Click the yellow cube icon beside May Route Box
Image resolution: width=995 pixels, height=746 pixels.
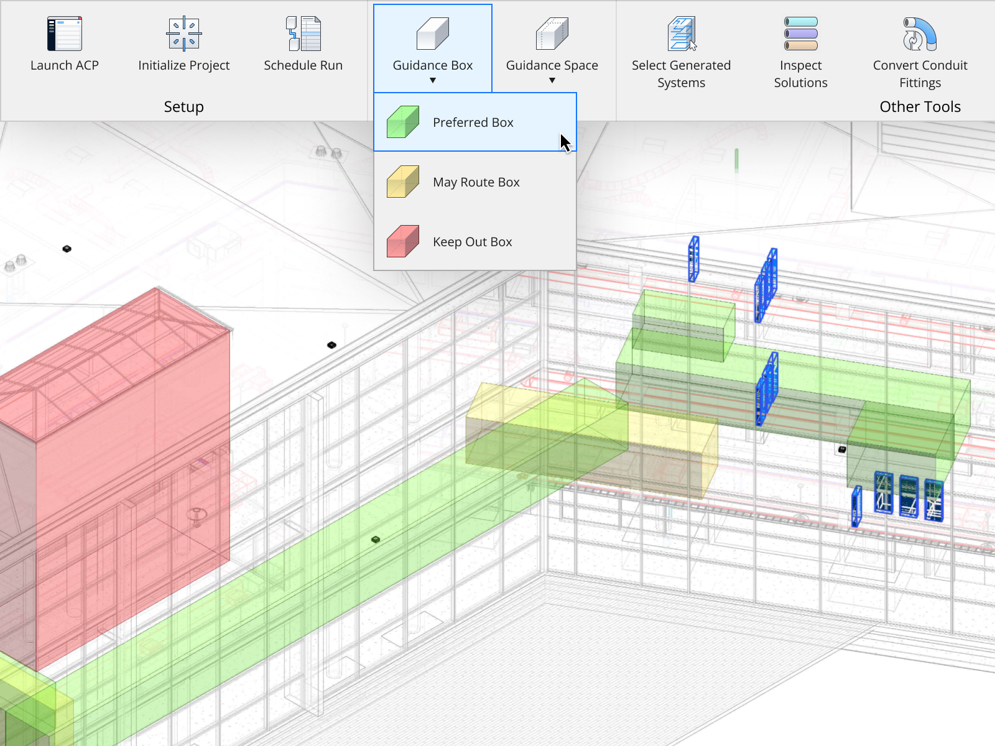pos(402,182)
